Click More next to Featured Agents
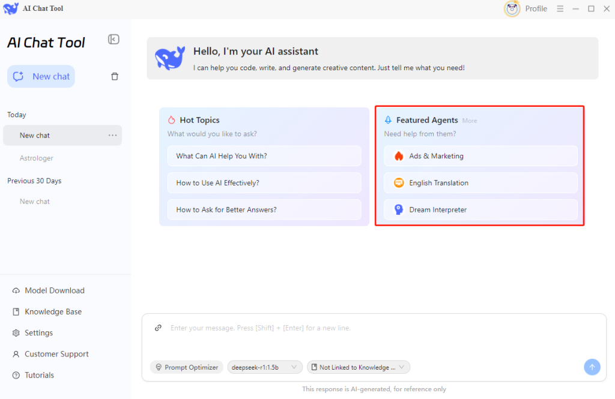615x399 pixels. 470,121
